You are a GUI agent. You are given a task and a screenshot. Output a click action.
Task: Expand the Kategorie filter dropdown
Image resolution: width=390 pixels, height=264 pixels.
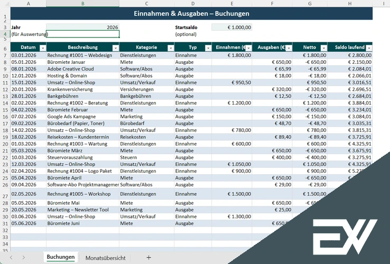pos(170,48)
